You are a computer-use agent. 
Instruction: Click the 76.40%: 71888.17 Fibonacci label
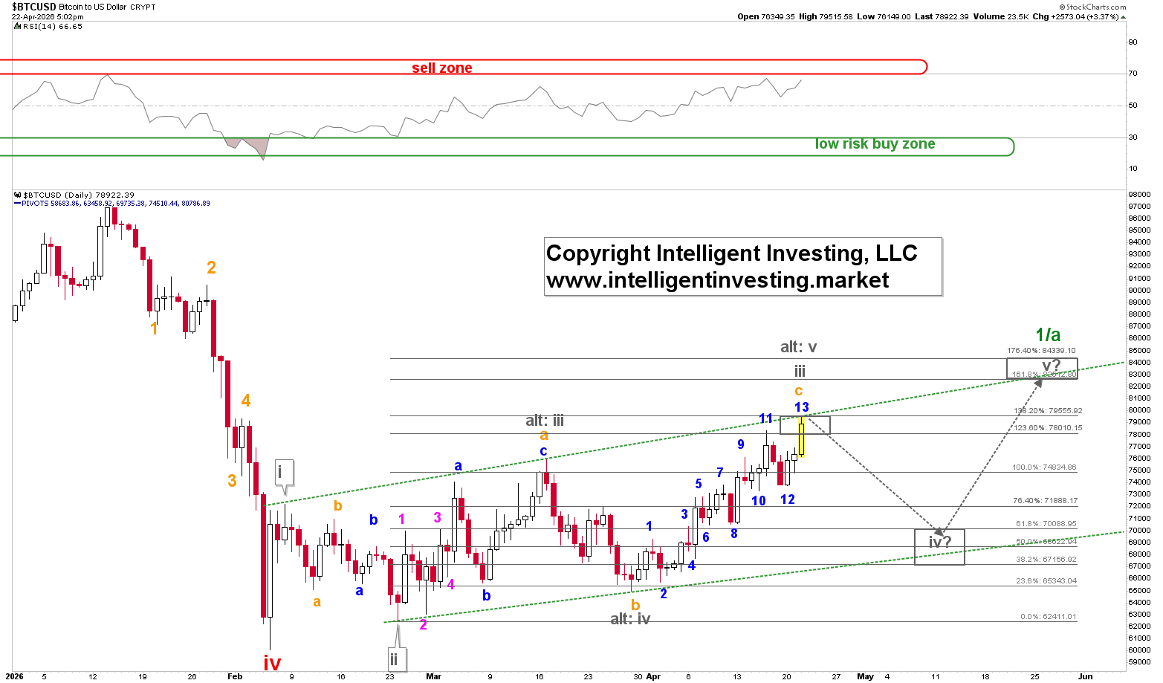point(1045,501)
